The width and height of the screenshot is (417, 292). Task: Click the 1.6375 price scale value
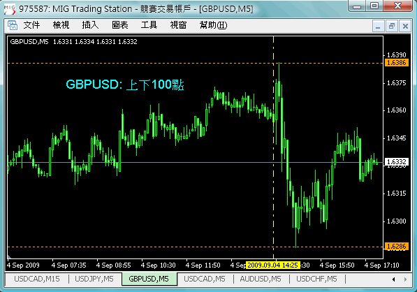[x=397, y=83]
